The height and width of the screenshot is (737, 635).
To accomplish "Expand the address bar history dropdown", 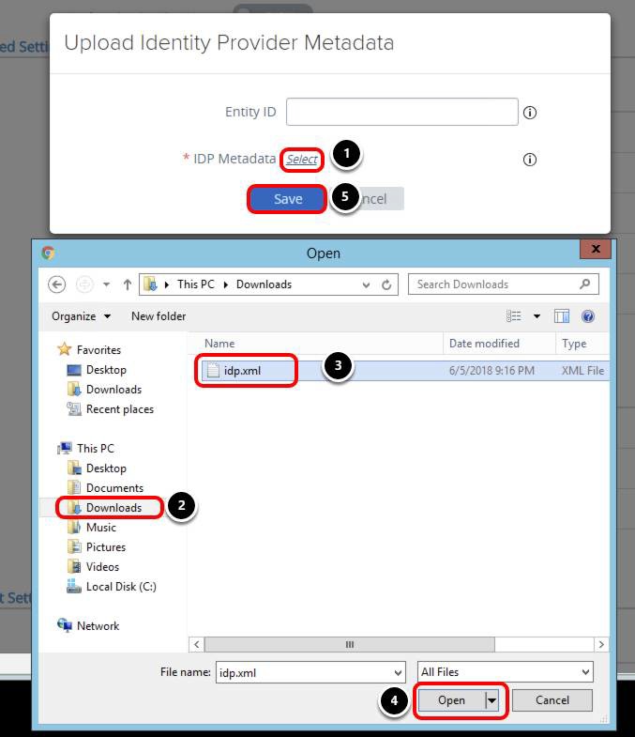I will point(366,284).
